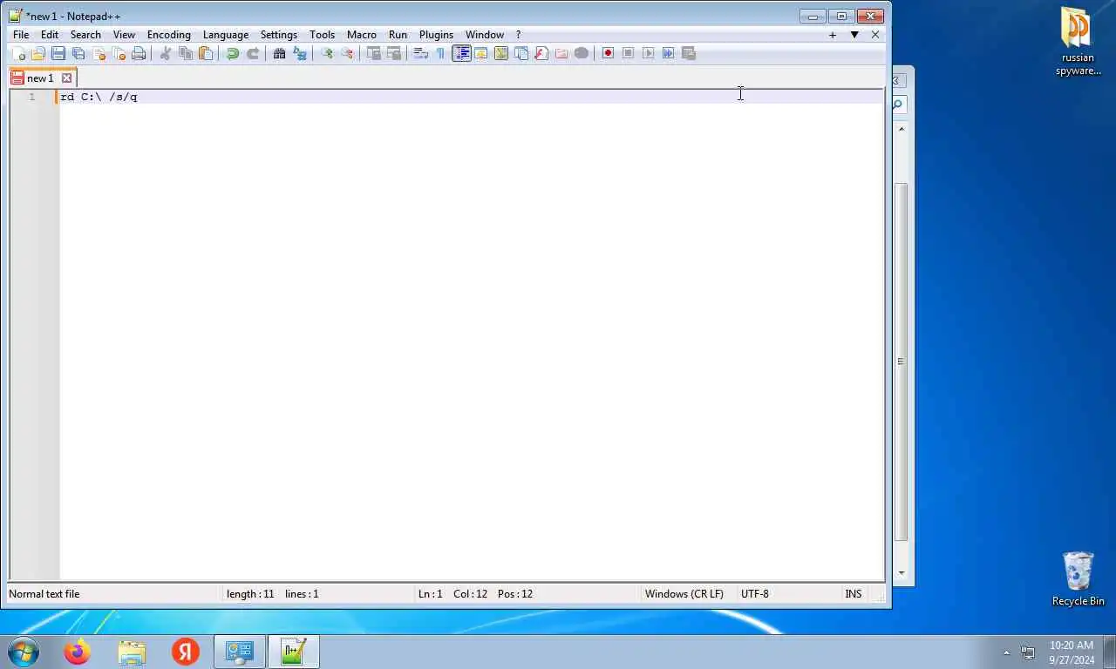Toggle show all characters pilcrow icon
The image size is (1116, 669).
point(440,53)
